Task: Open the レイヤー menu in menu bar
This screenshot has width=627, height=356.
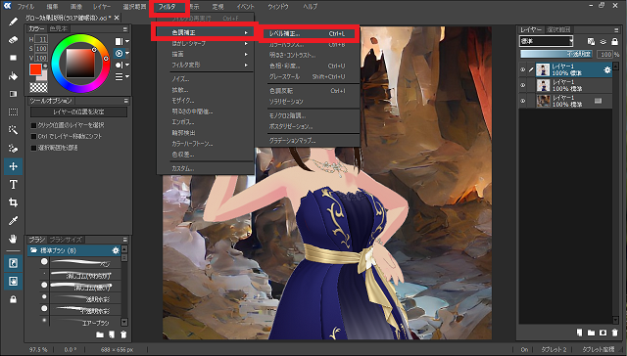Action: tap(102, 7)
